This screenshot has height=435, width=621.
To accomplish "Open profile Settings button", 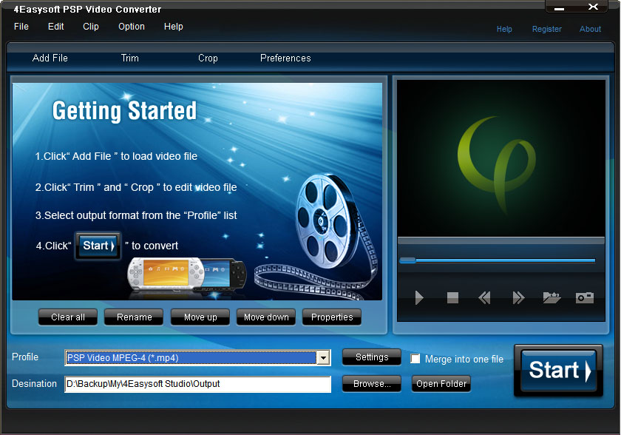I will [372, 357].
